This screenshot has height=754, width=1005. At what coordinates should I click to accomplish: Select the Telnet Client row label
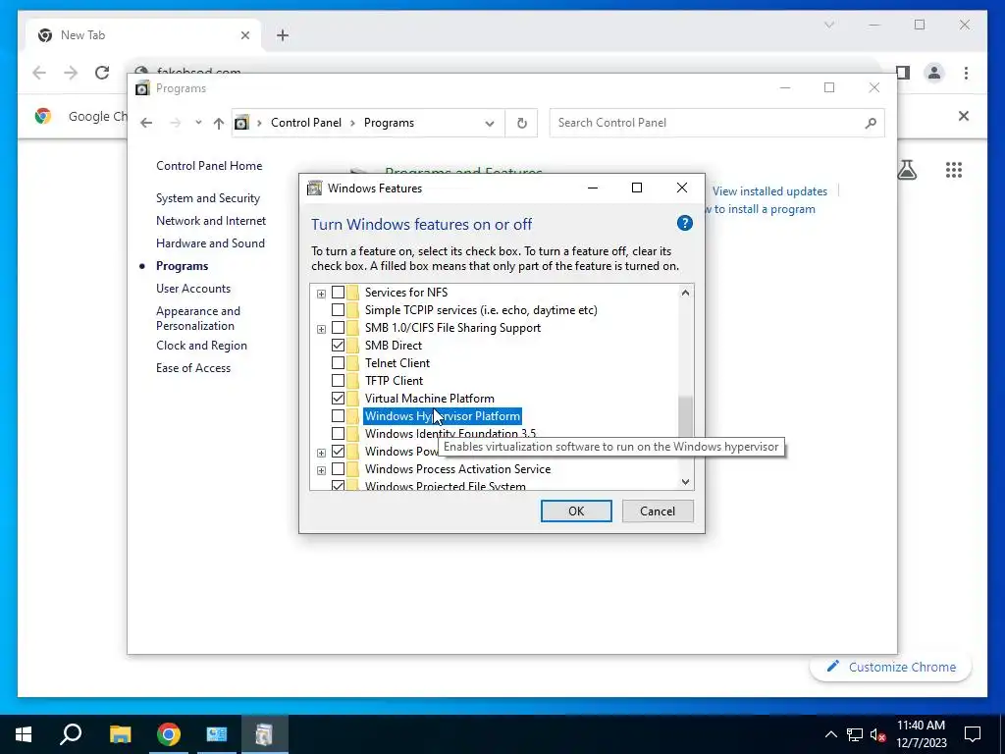pos(397,363)
